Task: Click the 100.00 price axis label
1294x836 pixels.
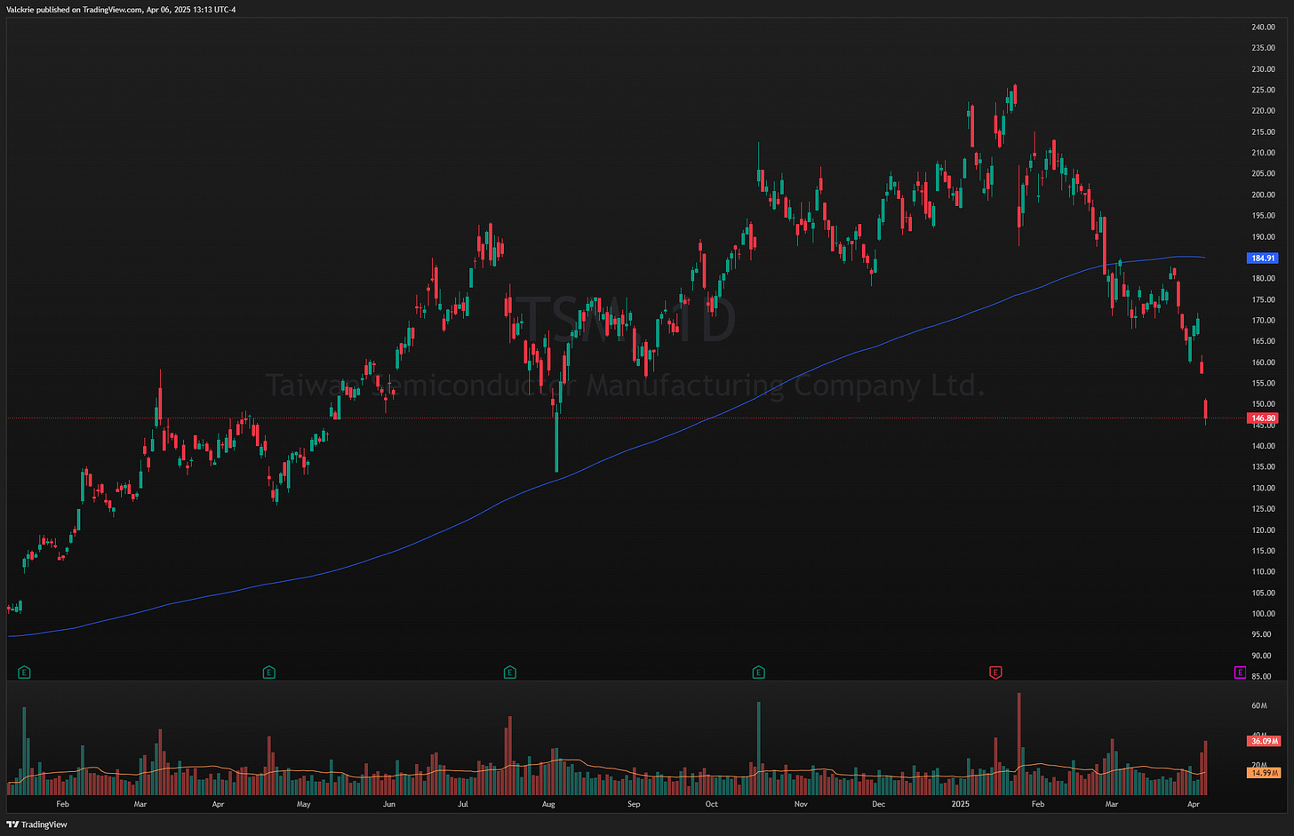Action: tap(1263, 614)
